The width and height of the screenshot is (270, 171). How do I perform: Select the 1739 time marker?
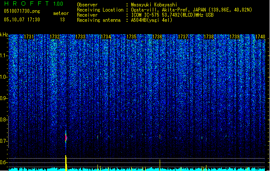[x=234, y=37]
